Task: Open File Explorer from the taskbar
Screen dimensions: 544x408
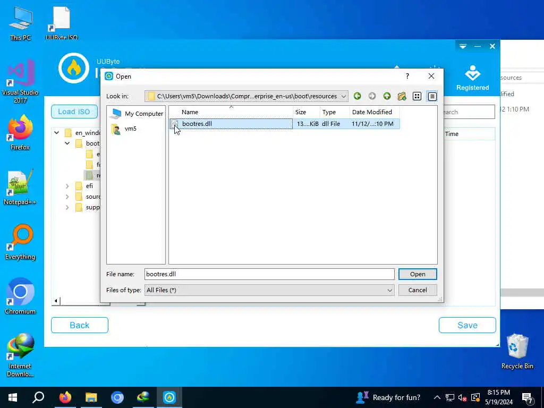Action: pyautogui.click(x=91, y=397)
